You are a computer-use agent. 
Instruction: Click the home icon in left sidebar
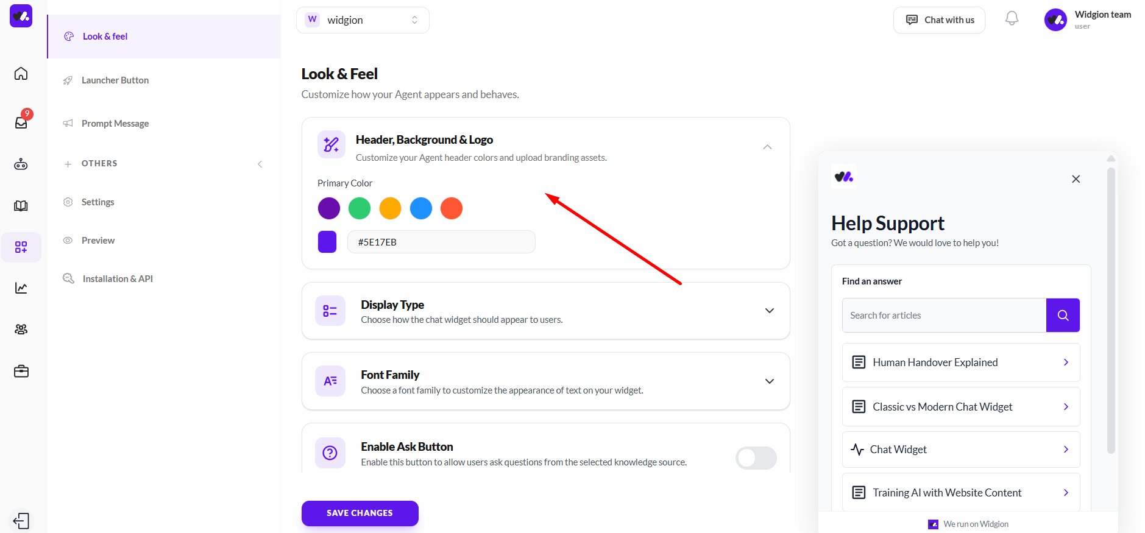pos(21,74)
